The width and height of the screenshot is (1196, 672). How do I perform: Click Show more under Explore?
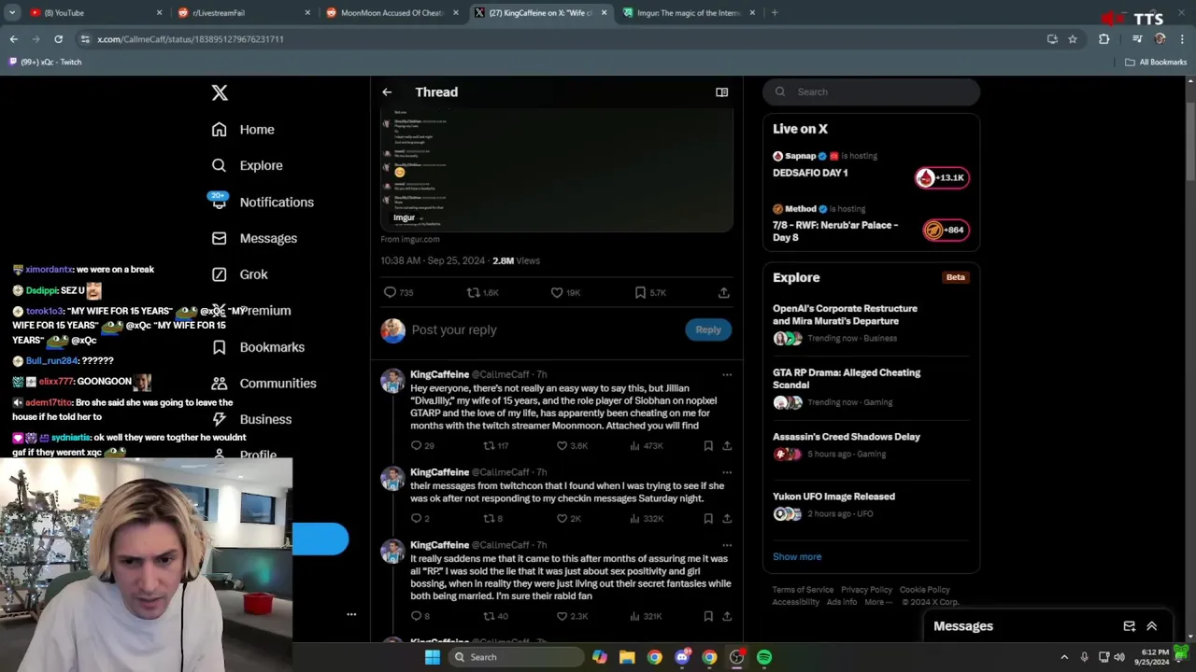point(797,556)
